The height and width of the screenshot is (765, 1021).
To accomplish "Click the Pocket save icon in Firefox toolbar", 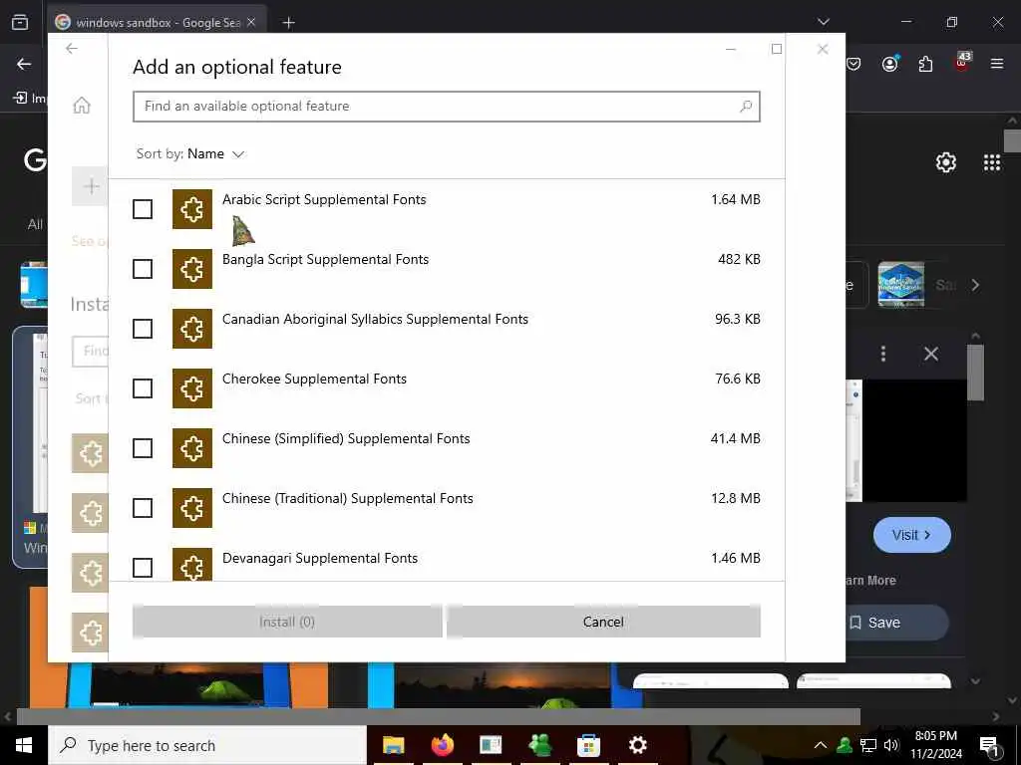I will [853, 64].
